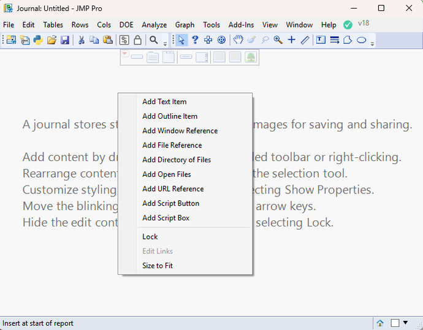Expand the tools toolbar overflow arrow
The width and height of the screenshot is (423, 330).
point(372,44)
